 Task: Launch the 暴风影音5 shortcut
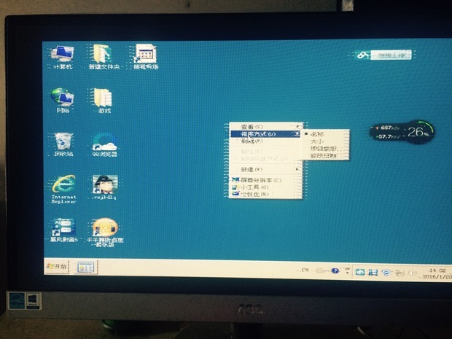coord(63,230)
